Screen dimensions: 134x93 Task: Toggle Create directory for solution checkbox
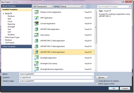pos(97,81)
